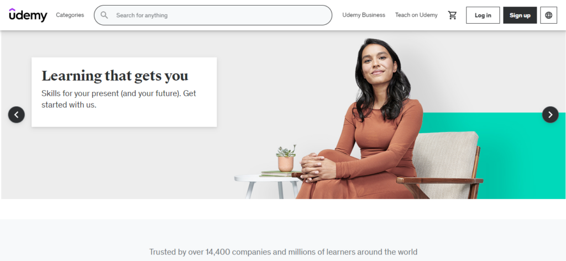566x261 pixels.
Task: Go to the previous carousel slide
Action: [x=16, y=114]
